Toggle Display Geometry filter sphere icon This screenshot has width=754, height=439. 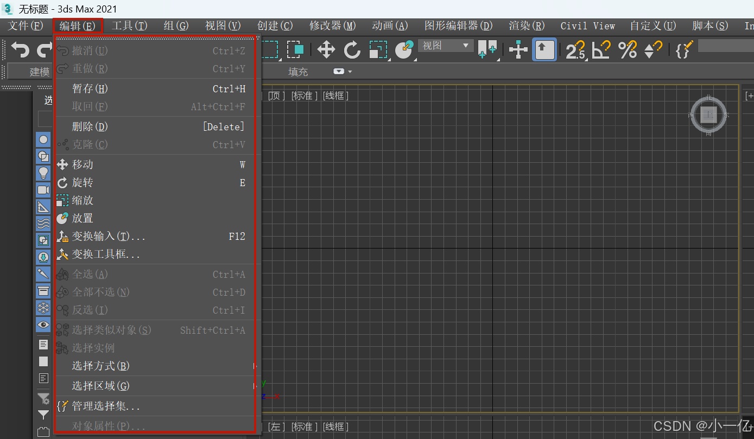[x=43, y=139]
